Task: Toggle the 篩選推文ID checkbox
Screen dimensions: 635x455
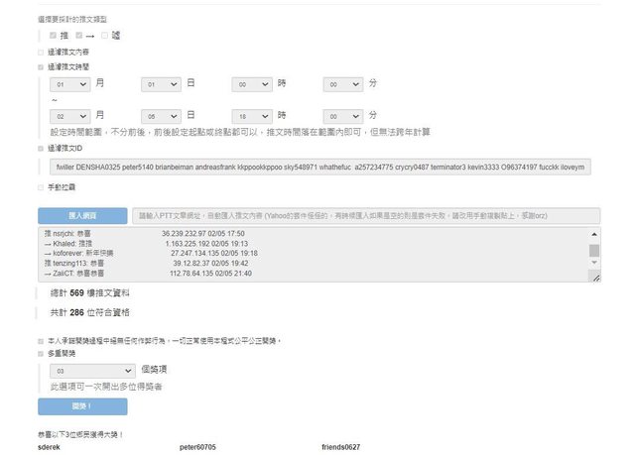Action: click(x=41, y=148)
